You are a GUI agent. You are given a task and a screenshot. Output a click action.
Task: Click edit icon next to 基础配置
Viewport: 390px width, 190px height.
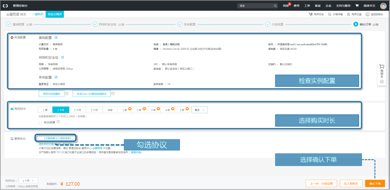point(56,38)
